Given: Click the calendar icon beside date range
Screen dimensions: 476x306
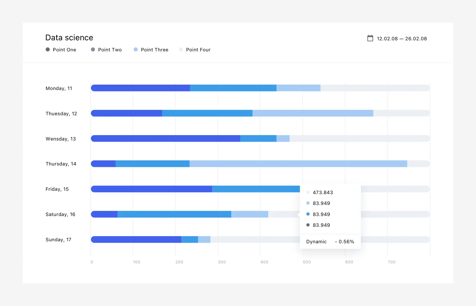Looking at the screenshot, I should coord(370,38).
